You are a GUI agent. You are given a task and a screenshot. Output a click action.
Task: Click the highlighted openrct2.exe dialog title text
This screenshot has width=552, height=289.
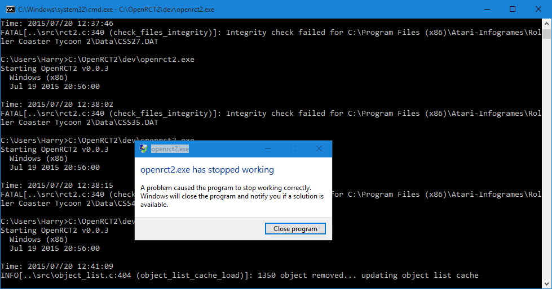pyautogui.click(x=170, y=149)
